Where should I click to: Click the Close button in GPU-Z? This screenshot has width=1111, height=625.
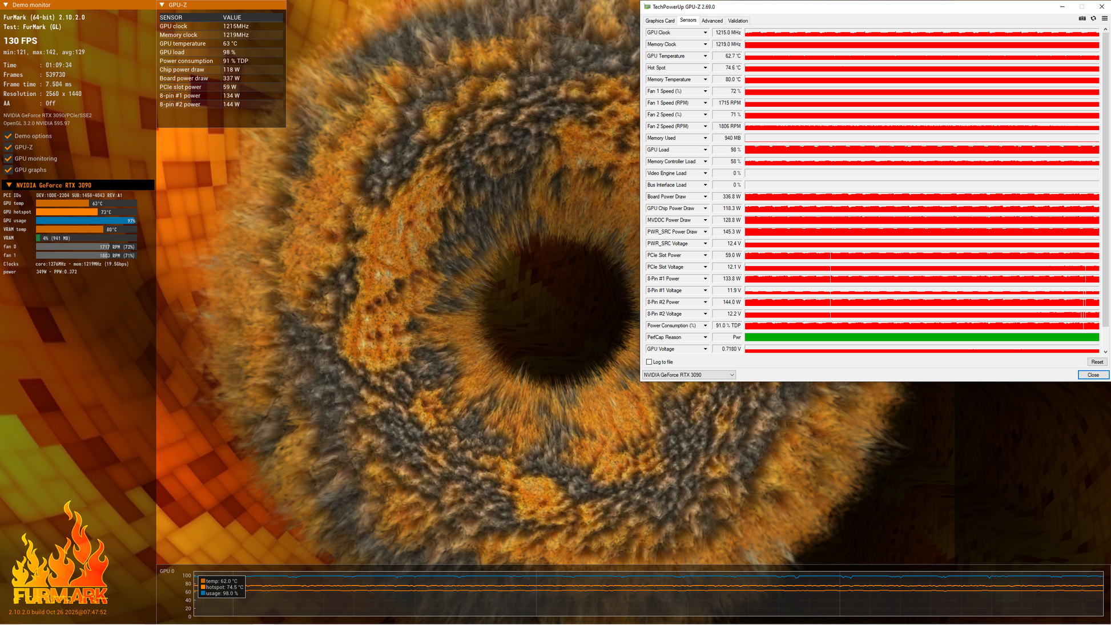(x=1093, y=375)
